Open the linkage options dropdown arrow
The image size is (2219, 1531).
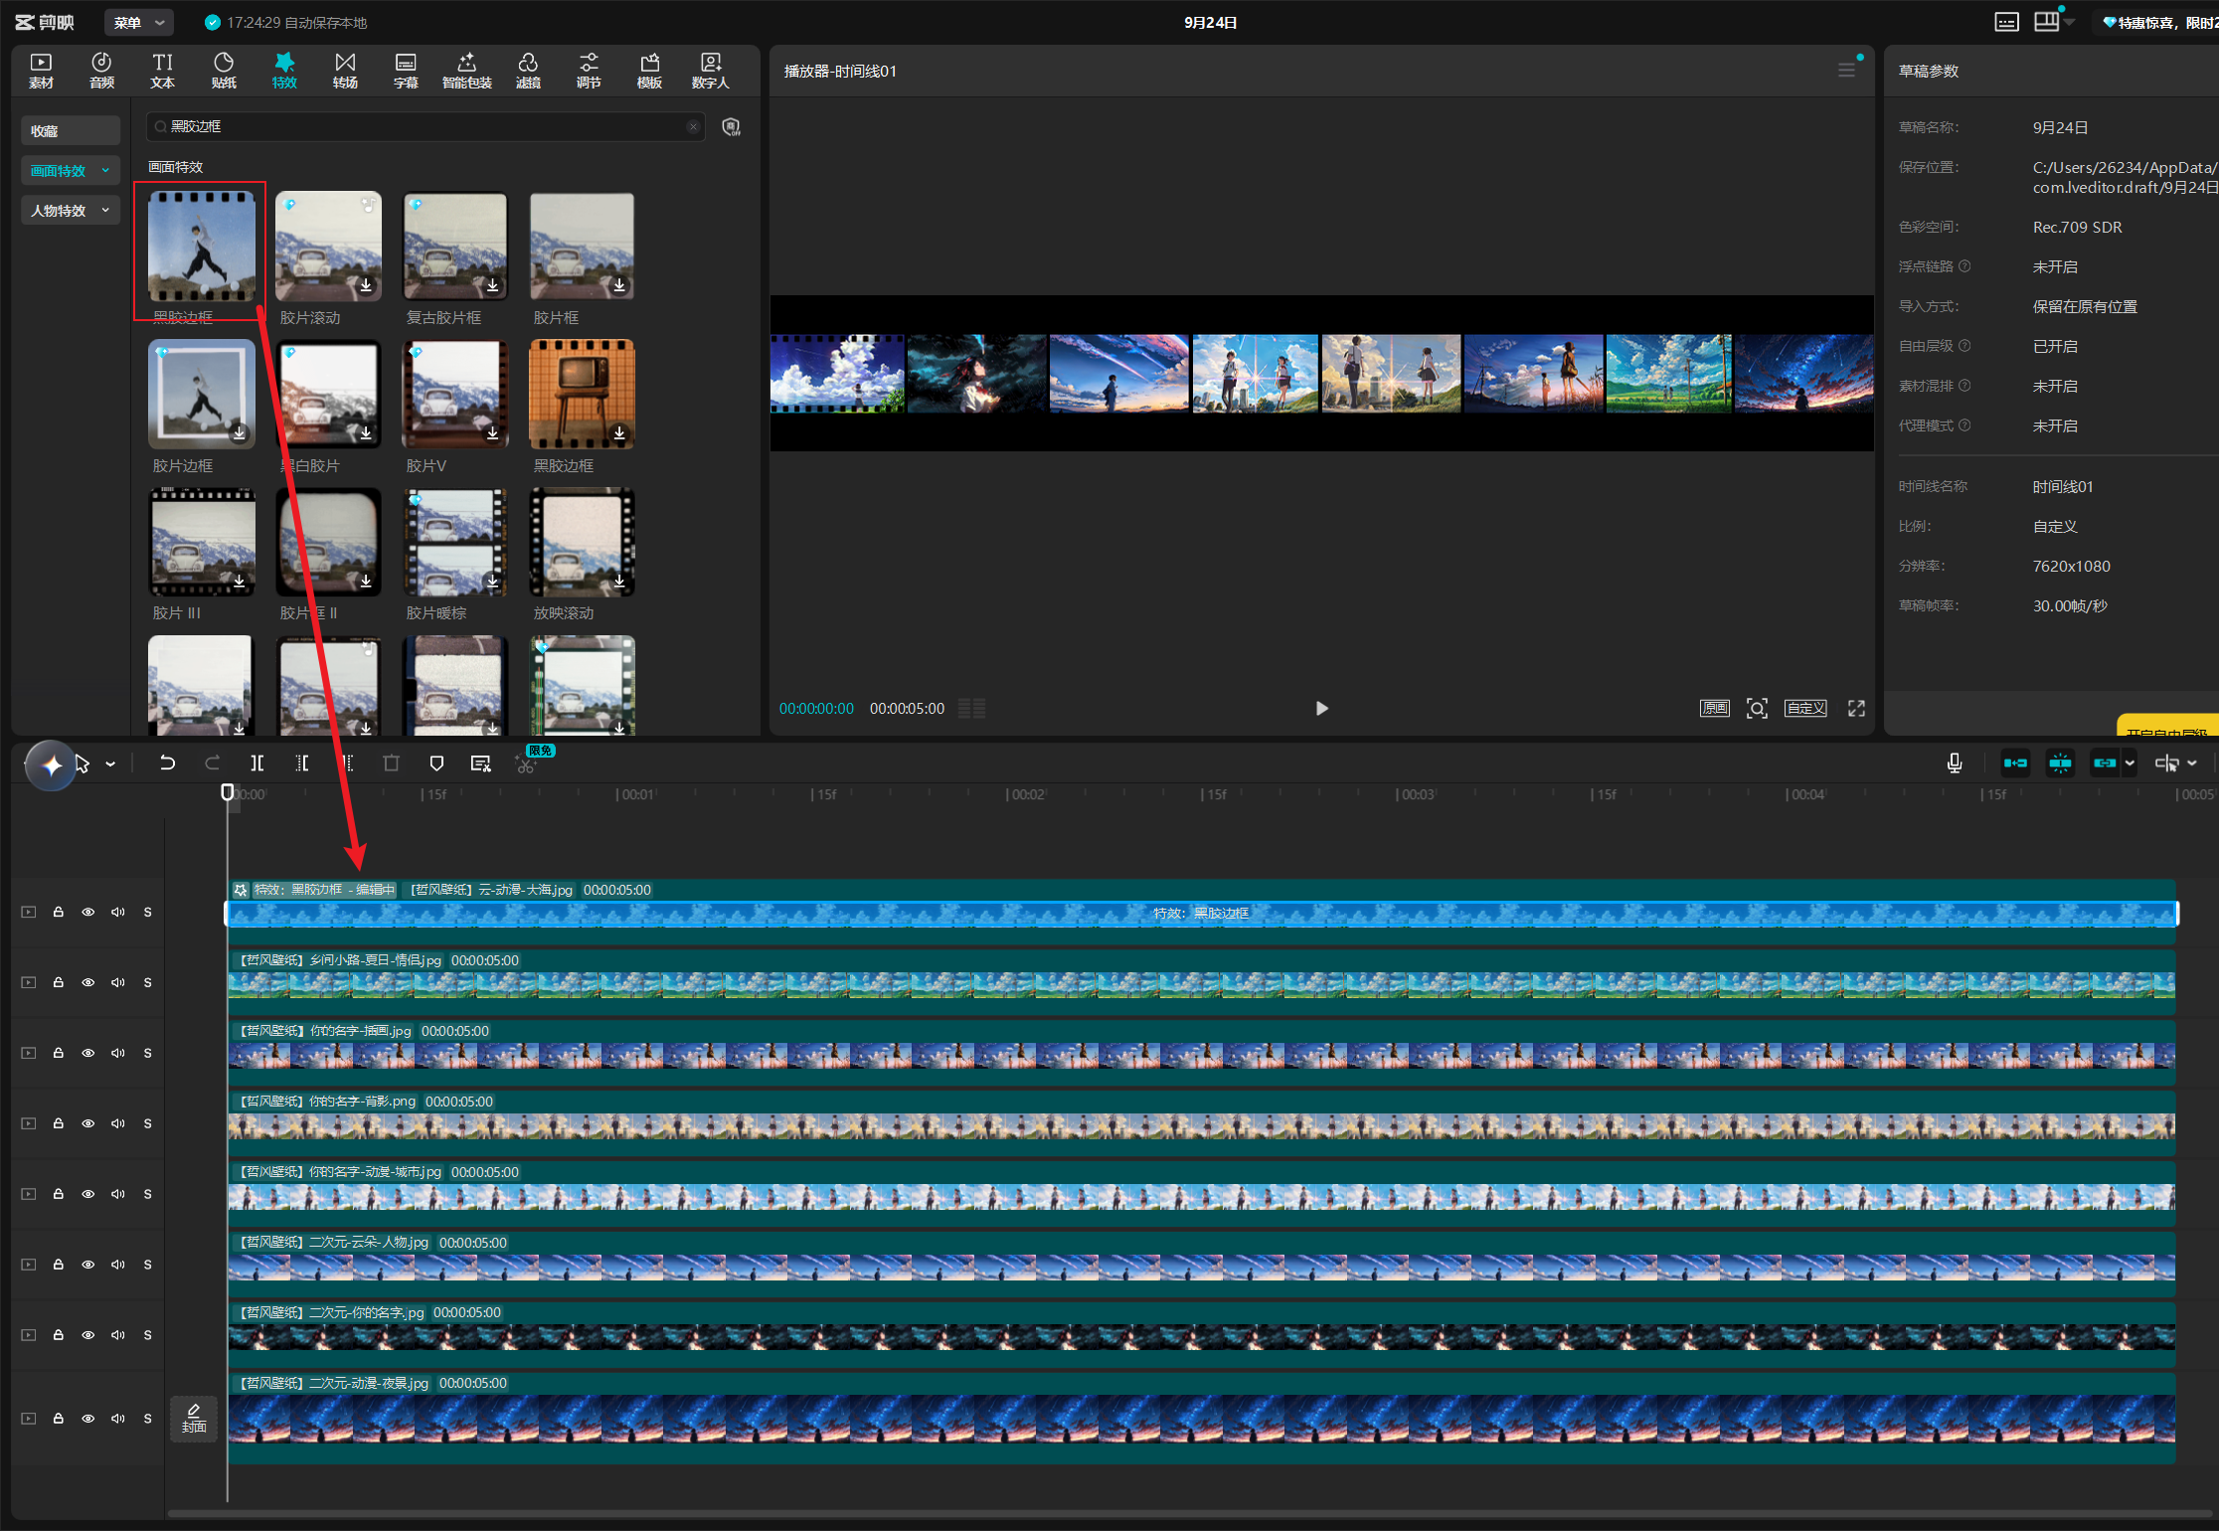[2130, 763]
